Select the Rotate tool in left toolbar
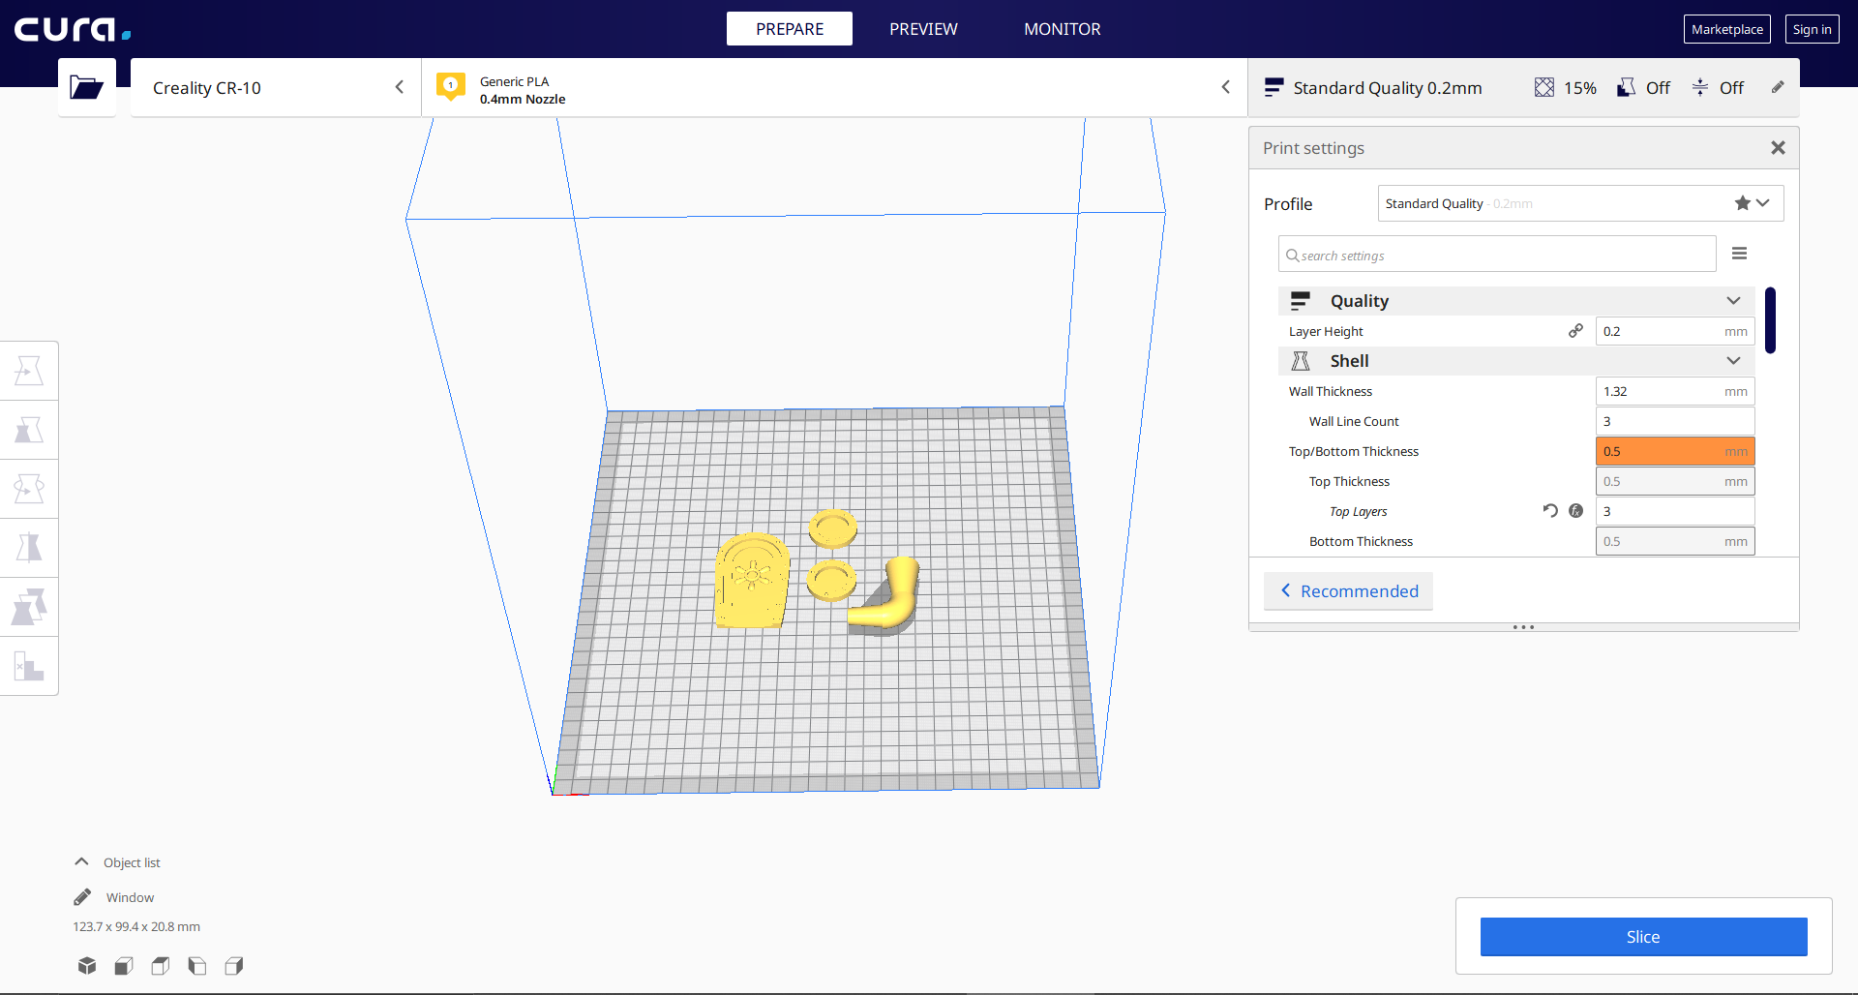Image resolution: width=1858 pixels, height=995 pixels. point(29,489)
